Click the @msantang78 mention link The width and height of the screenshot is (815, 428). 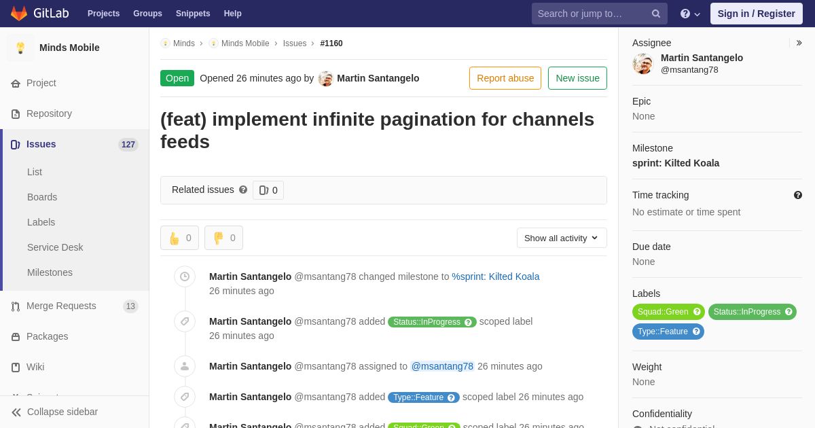coord(442,366)
